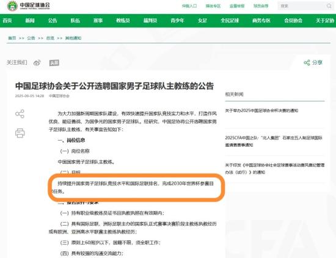Click the 其他通知 breadcrumb link

coord(73,38)
